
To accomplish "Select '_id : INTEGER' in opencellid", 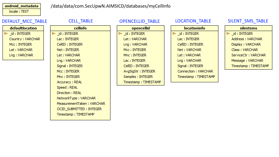I will [134, 34].
